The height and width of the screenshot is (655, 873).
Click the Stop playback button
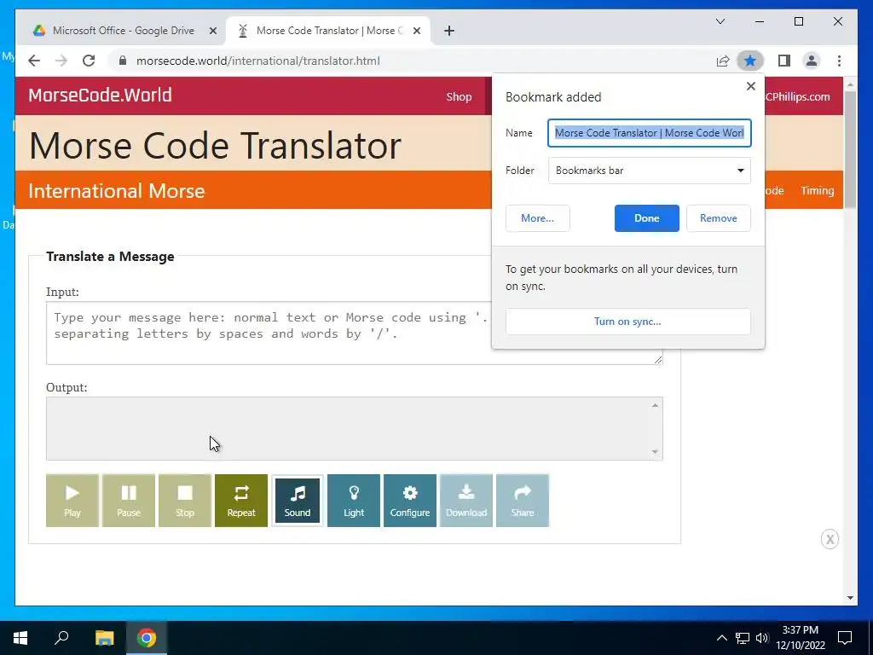coord(185,500)
